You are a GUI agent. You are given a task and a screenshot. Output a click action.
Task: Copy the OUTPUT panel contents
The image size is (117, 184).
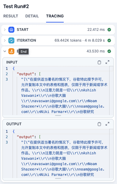click(99, 124)
